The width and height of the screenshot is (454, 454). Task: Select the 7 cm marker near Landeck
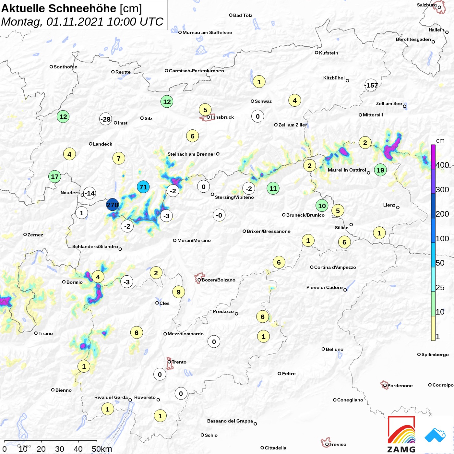pos(119,158)
